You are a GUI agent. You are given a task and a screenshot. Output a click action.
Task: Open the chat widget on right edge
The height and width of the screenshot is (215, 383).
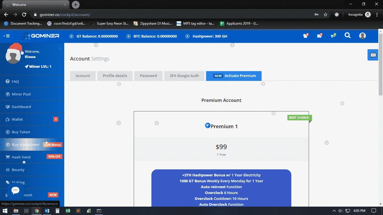[x=373, y=55]
